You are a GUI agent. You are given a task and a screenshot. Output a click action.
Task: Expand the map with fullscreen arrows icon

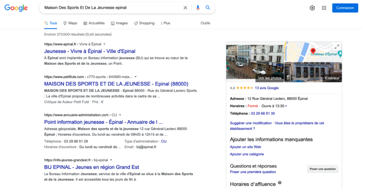click(x=337, y=47)
